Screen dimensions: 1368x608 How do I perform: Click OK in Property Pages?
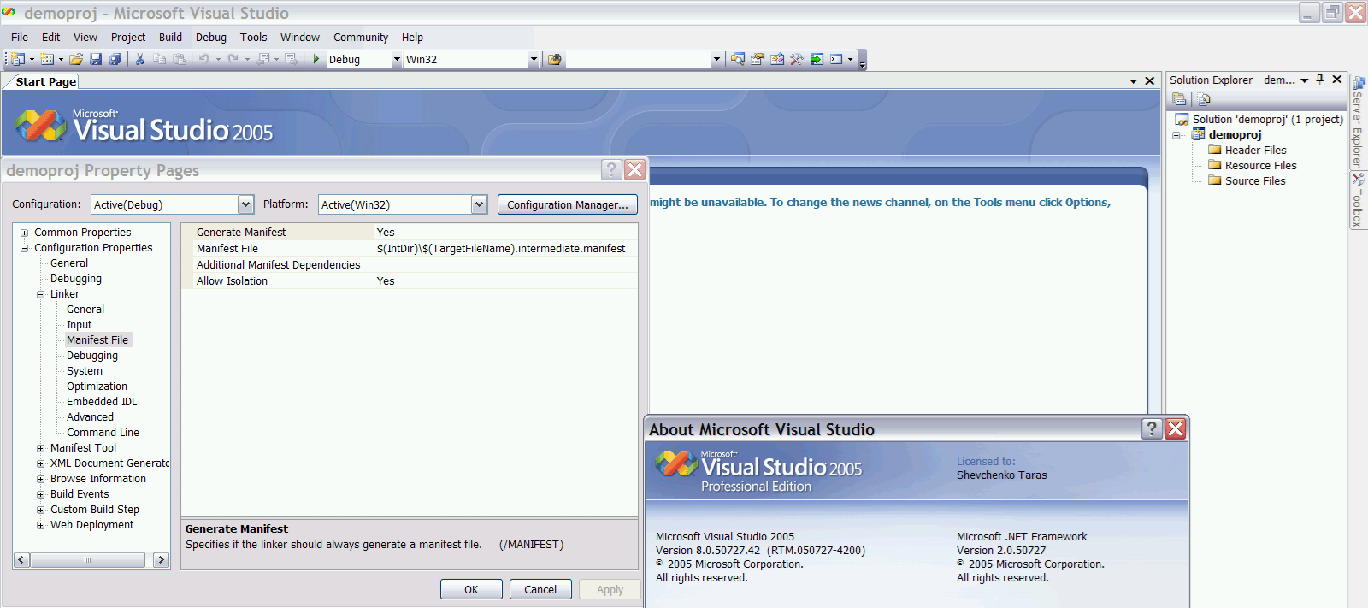point(471,589)
